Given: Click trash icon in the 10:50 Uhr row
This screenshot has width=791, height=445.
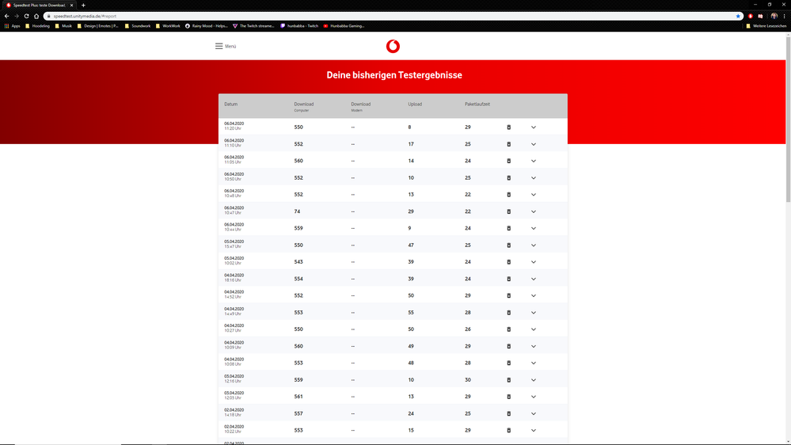Looking at the screenshot, I should tap(508, 177).
